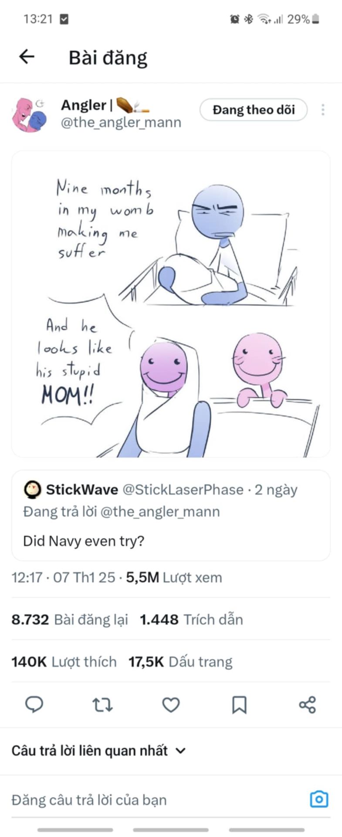Tap the repost arrows icon
This screenshot has height=837, width=342.
point(103,704)
